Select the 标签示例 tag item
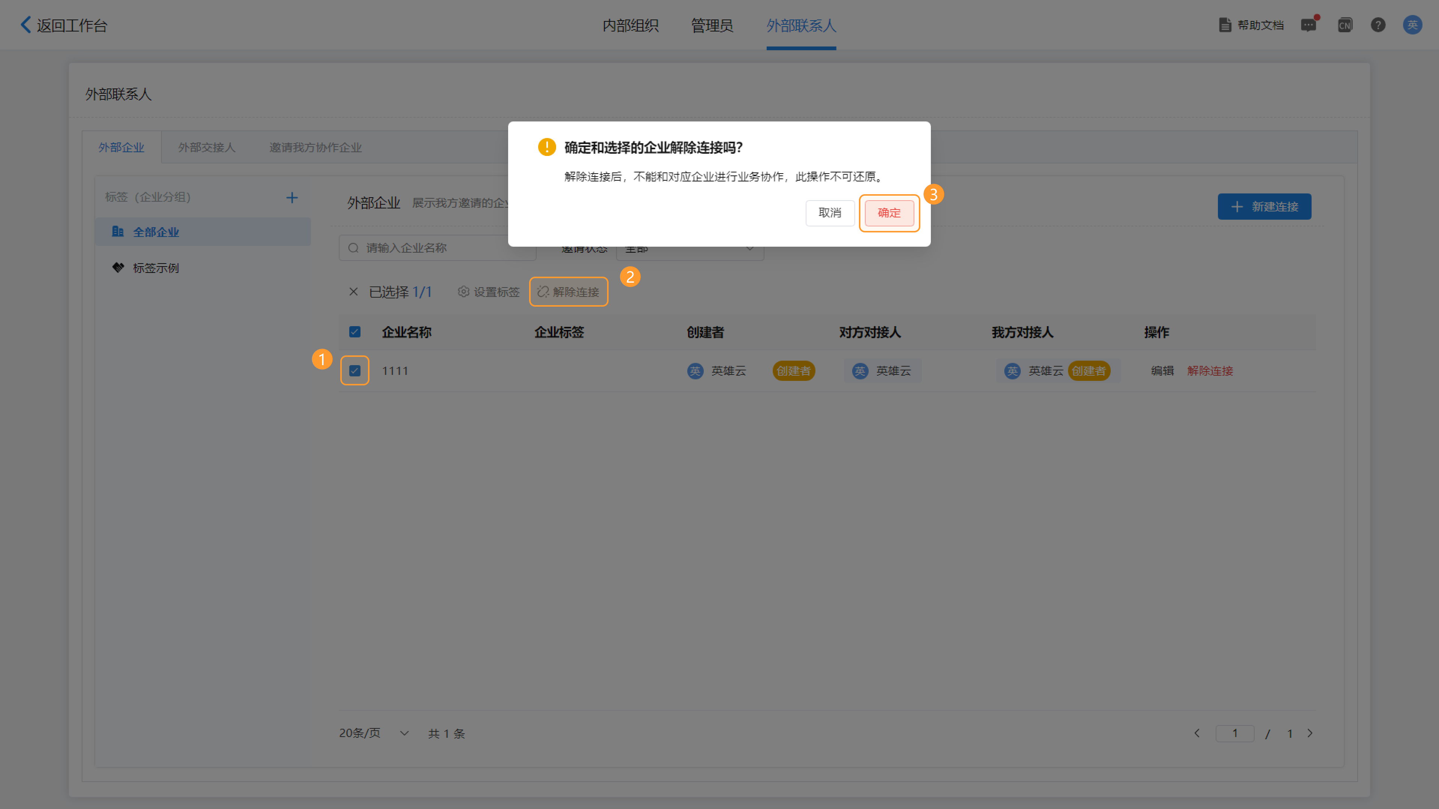 [155, 268]
